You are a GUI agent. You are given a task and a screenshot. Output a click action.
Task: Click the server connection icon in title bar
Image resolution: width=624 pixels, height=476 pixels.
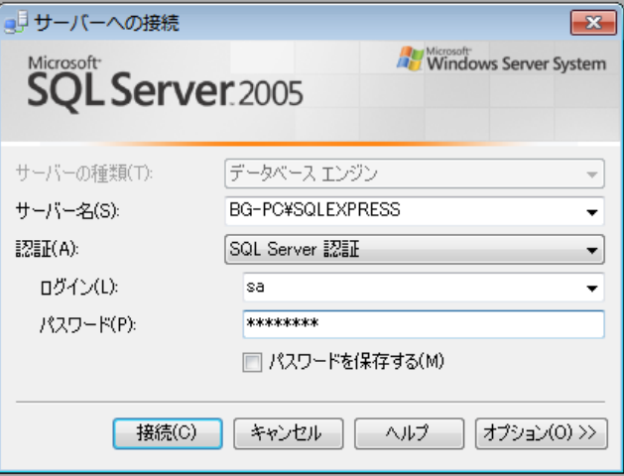tap(16, 22)
